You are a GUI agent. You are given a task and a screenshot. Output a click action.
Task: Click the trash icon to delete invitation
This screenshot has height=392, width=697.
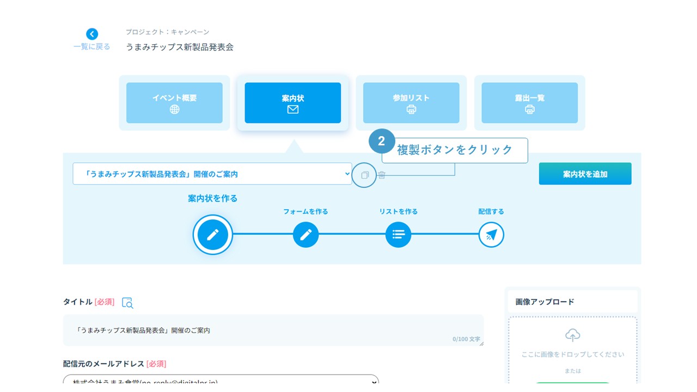coord(382,175)
